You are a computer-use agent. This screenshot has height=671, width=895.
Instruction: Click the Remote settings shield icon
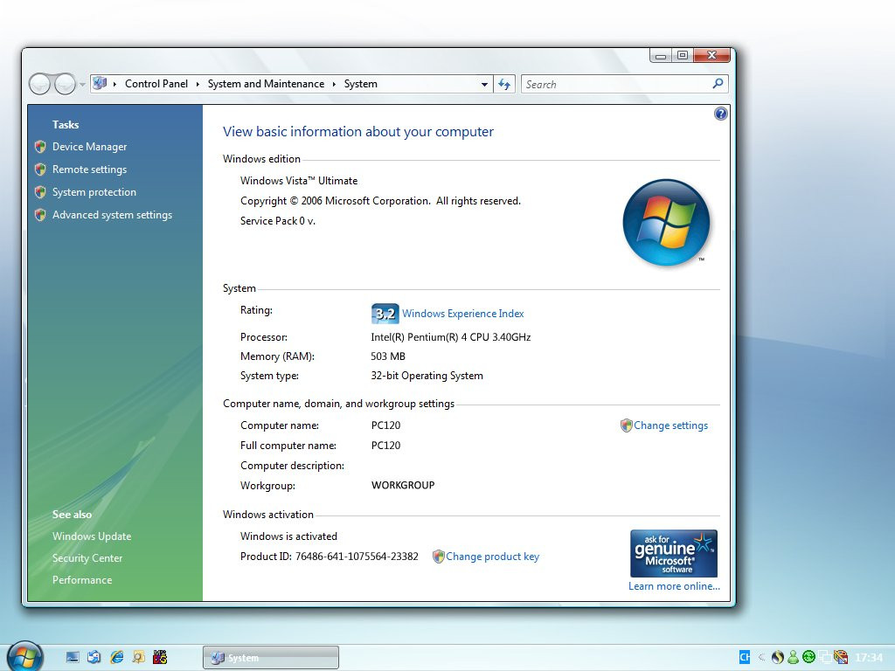(x=40, y=169)
